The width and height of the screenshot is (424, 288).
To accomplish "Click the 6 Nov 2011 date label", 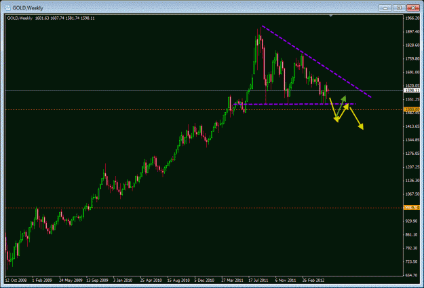I will click(x=286, y=280).
